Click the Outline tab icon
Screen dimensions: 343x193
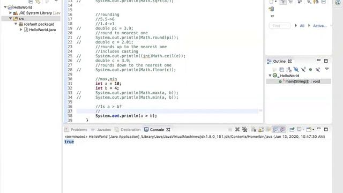269,61
